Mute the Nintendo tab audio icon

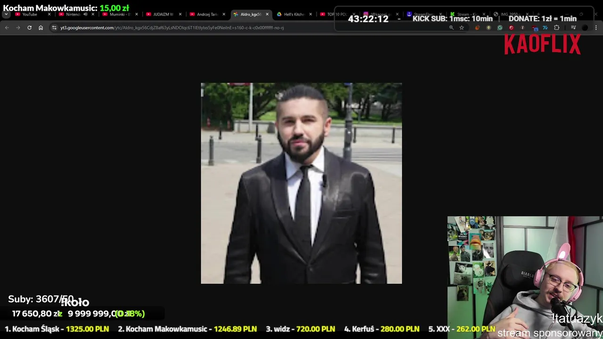[85, 14]
